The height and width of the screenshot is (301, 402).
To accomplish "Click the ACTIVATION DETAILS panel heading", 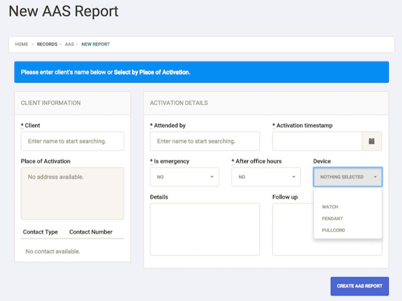I will (x=179, y=103).
